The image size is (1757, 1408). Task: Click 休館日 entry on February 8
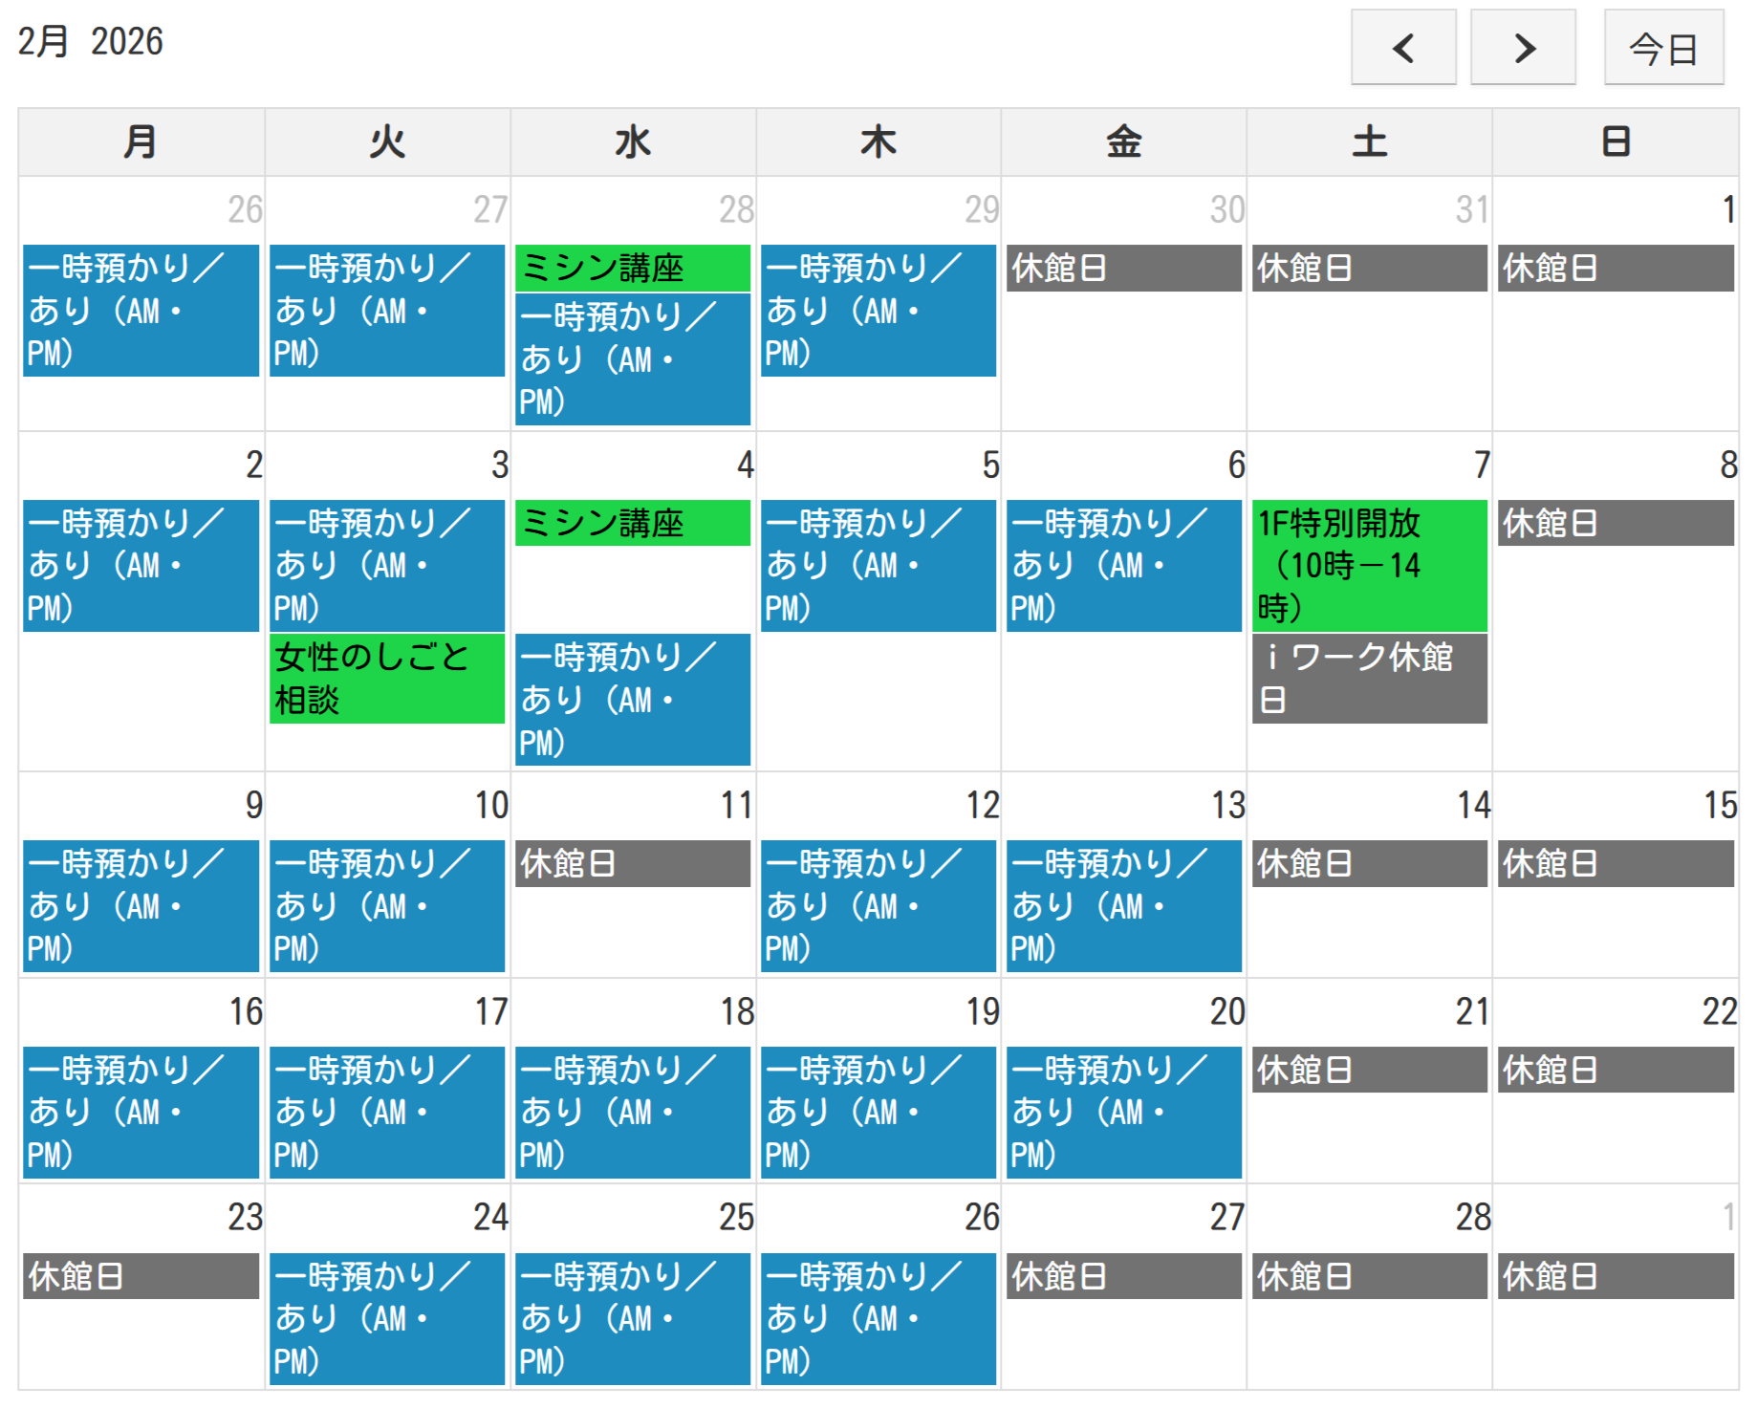1615,523
